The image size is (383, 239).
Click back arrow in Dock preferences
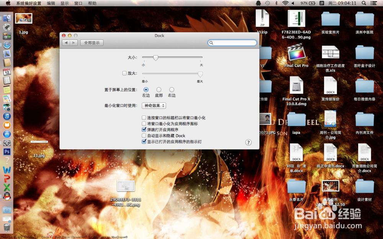point(66,43)
